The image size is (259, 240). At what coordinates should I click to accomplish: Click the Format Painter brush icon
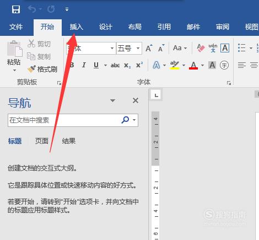tap(31, 69)
